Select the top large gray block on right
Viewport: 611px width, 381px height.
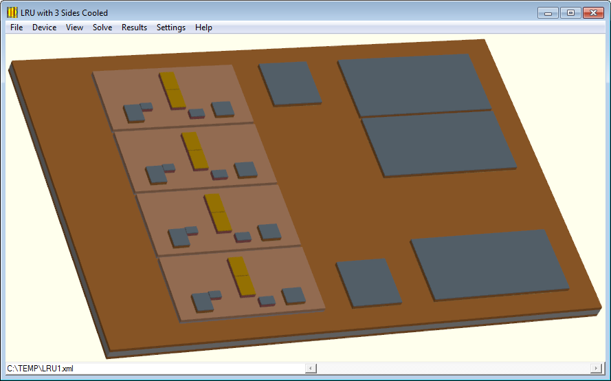pyautogui.click(x=414, y=85)
